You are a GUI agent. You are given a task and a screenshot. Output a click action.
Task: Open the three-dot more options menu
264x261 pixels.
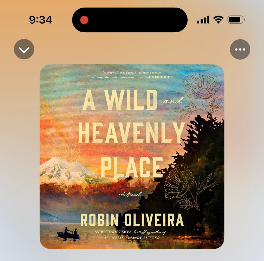240,49
